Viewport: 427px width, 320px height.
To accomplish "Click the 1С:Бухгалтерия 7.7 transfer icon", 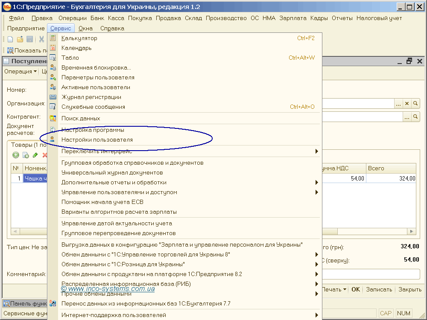I will point(53,303).
